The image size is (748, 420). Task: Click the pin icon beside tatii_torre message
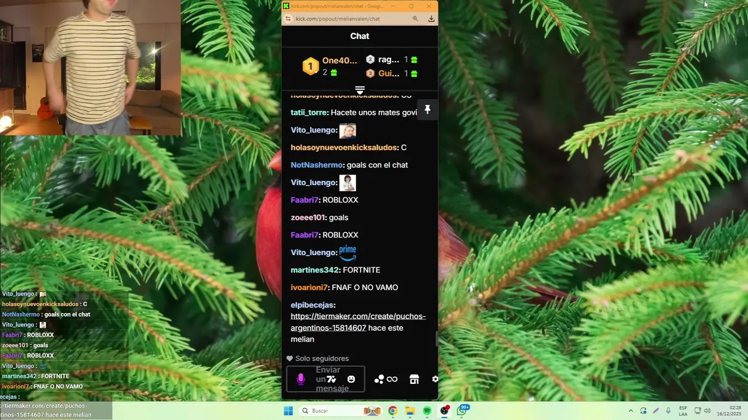[427, 110]
